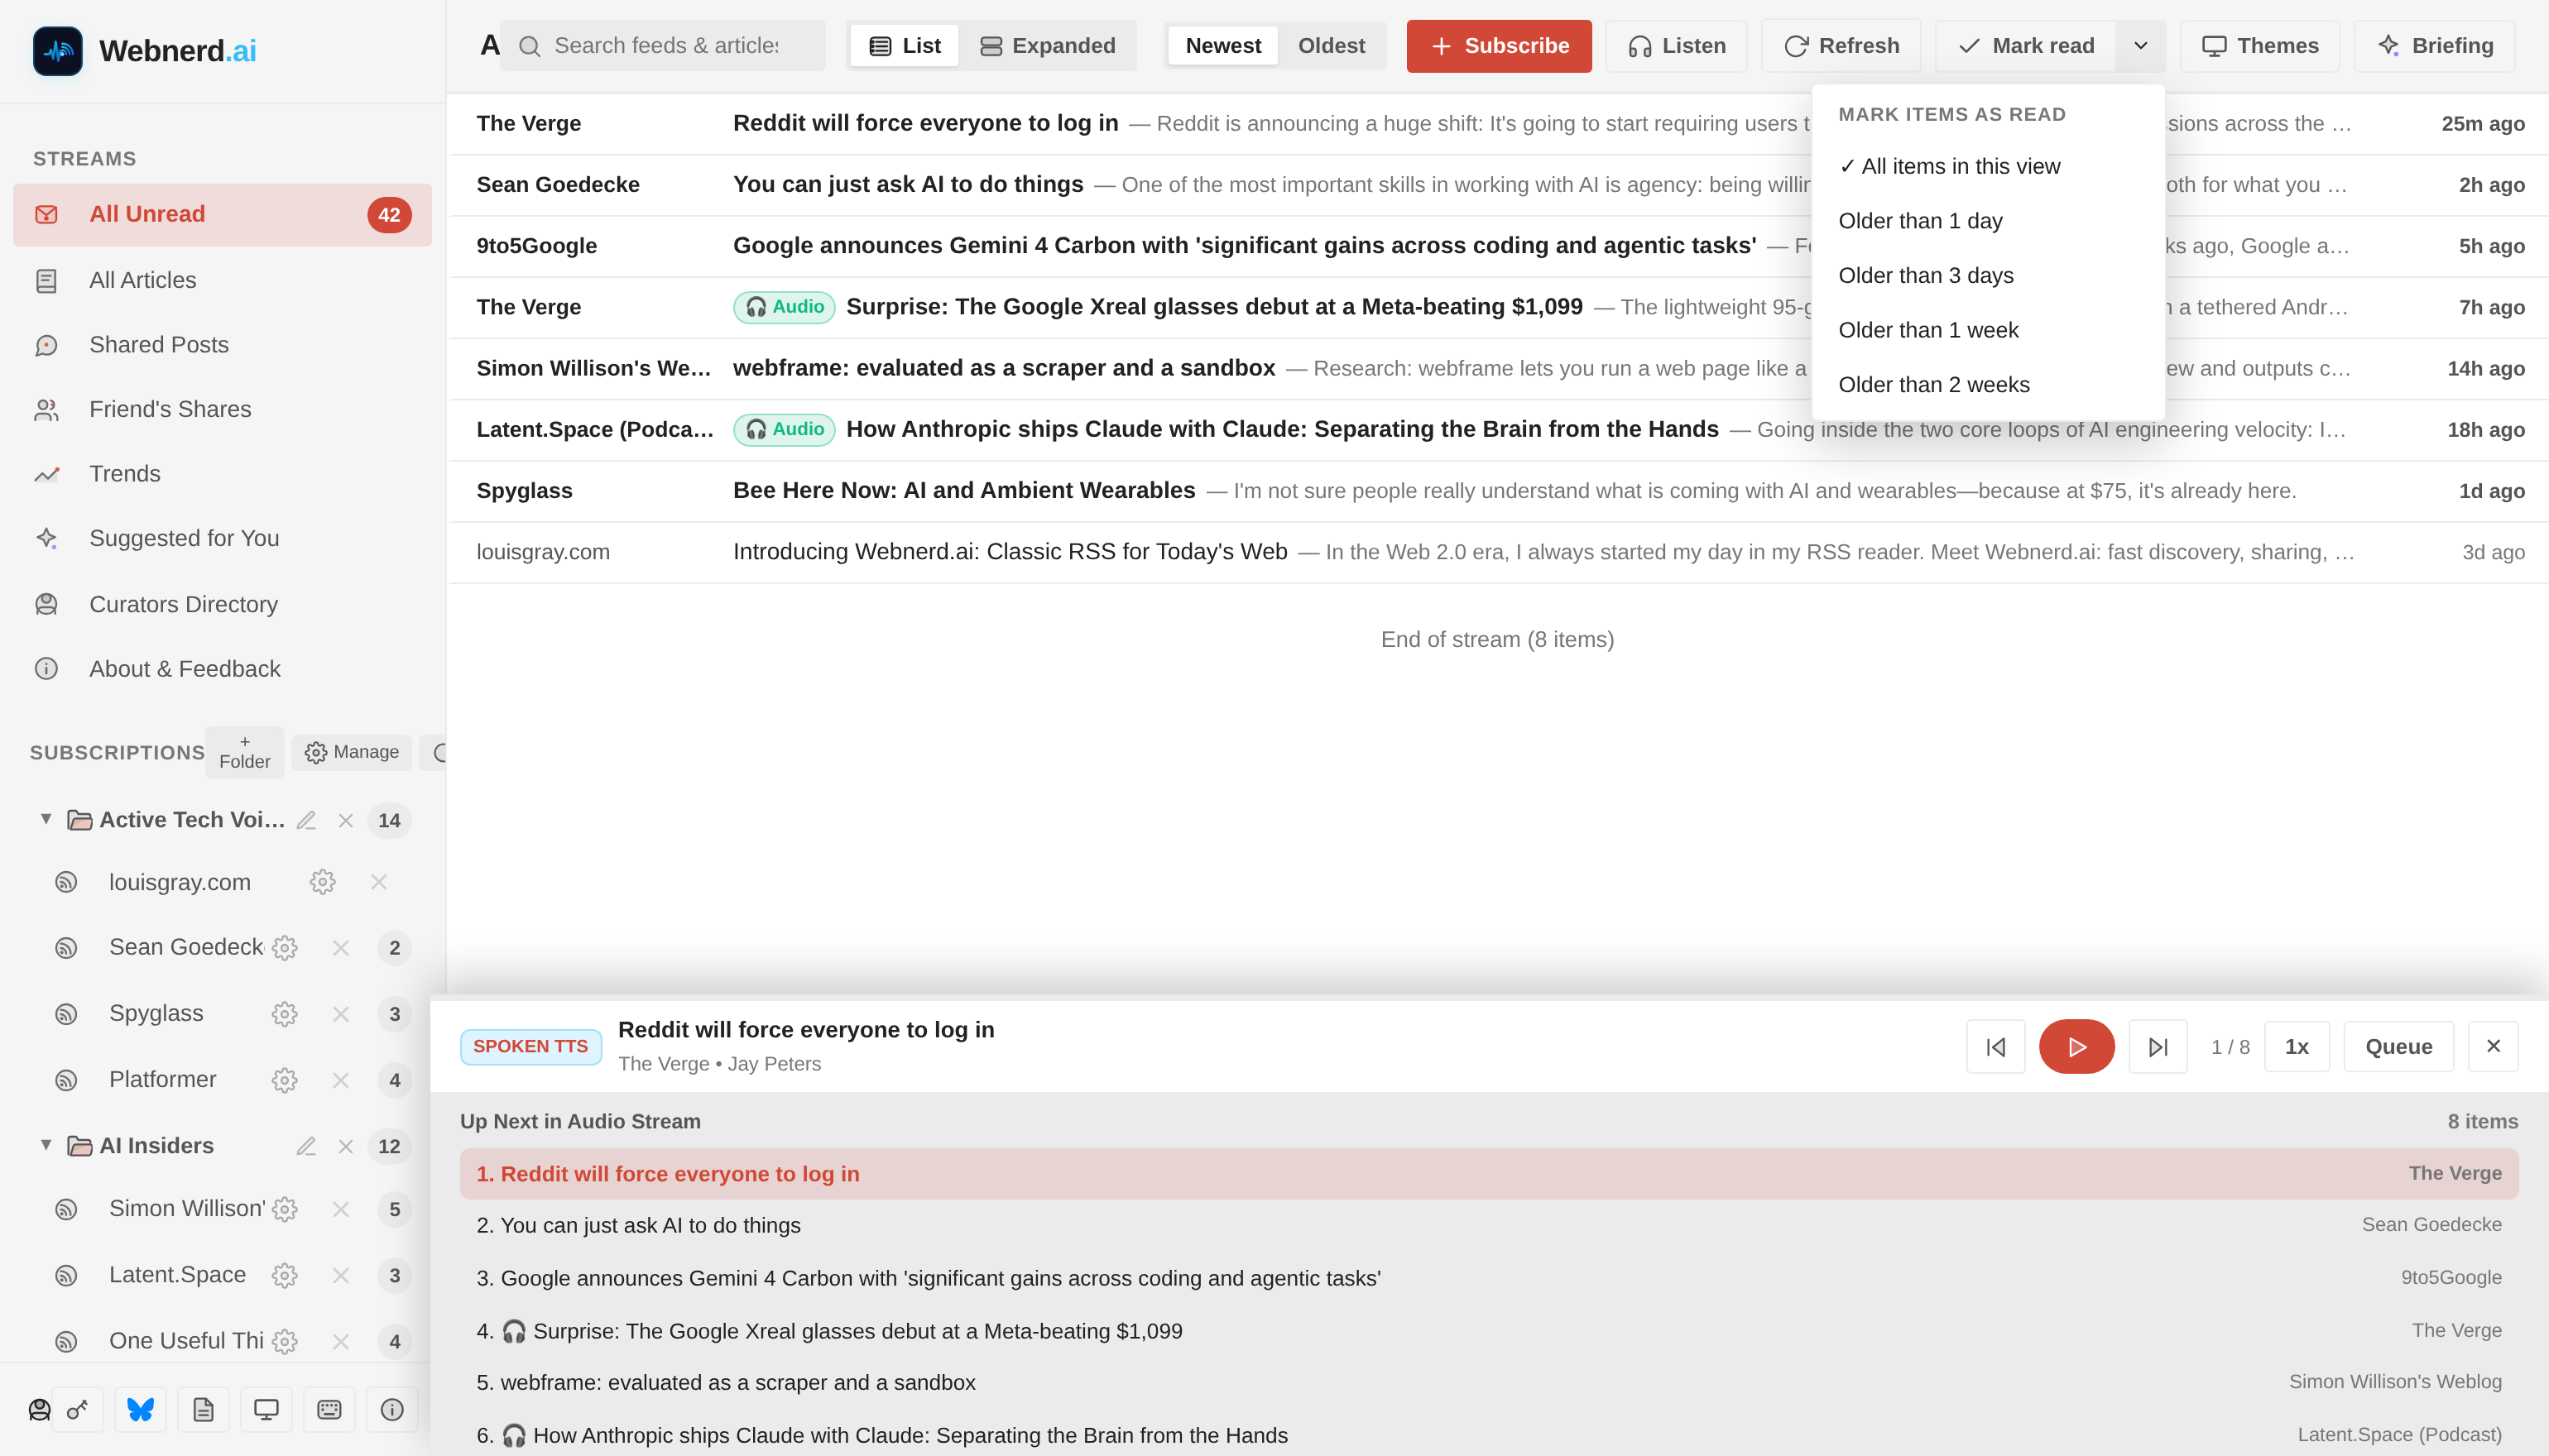Remove the Spyglass subscription with its X
Viewport: 2549px width, 1456px height.
[x=341, y=1014]
